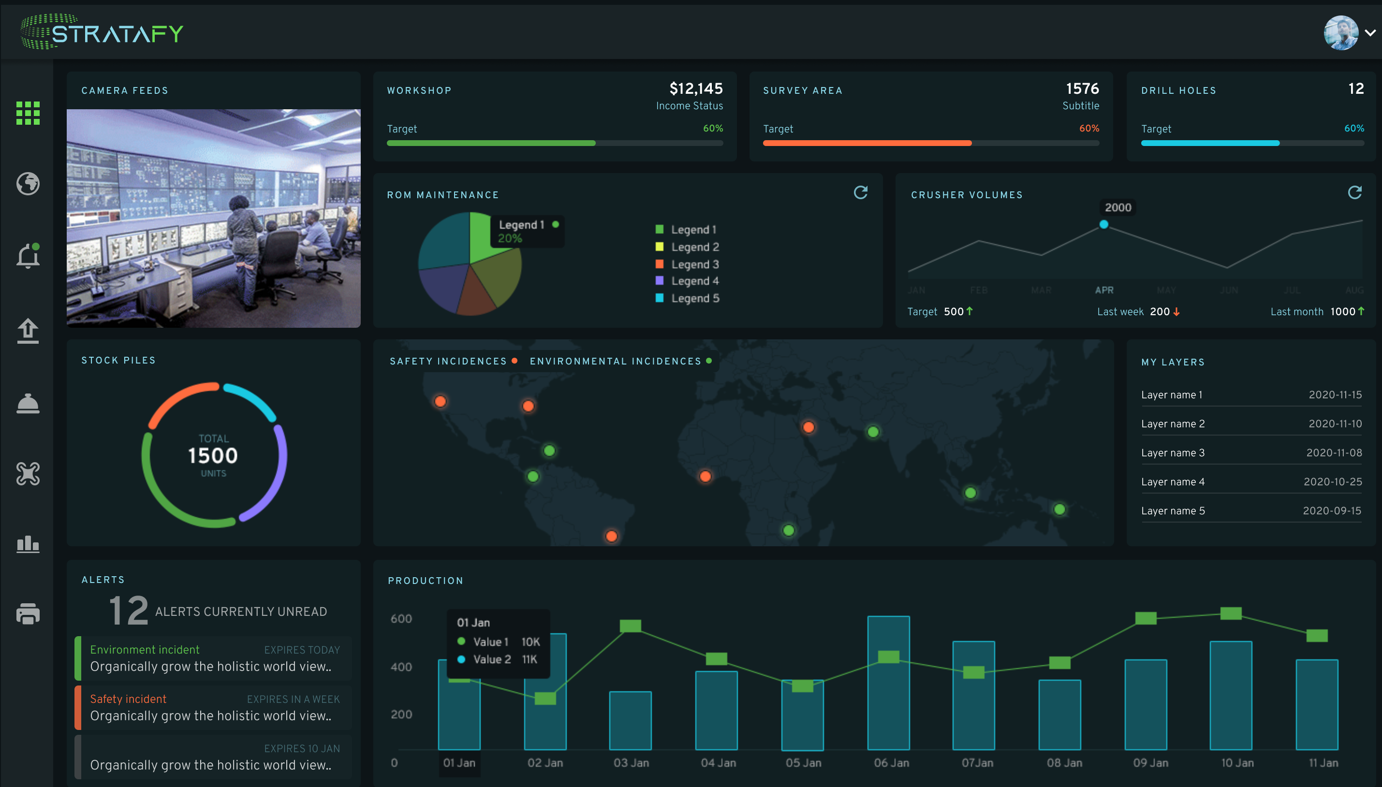
Task: Open the Environment incident alert
Action: point(213,658)
